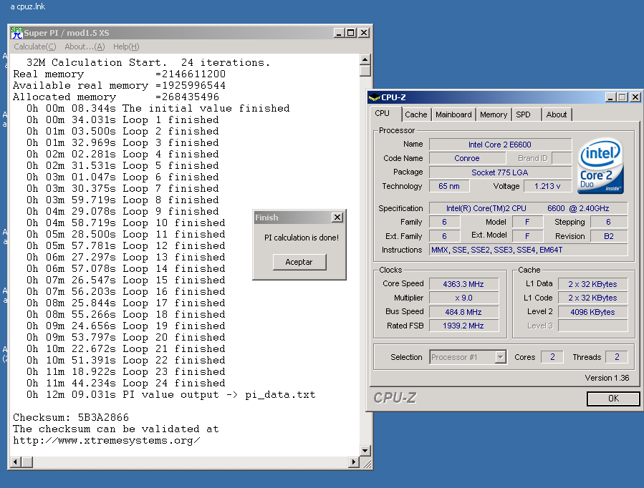Click Aceptar in the Finish dialog
The width and height of the screenshot is (644, 488).
[x=299, y=262]
